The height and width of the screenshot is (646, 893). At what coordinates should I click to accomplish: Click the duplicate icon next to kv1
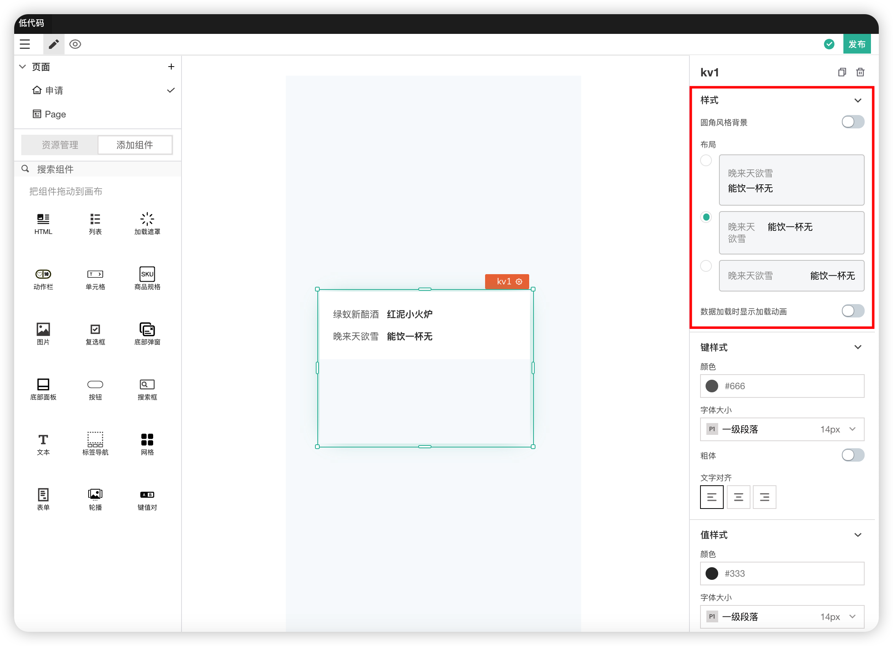pos(842,72)
